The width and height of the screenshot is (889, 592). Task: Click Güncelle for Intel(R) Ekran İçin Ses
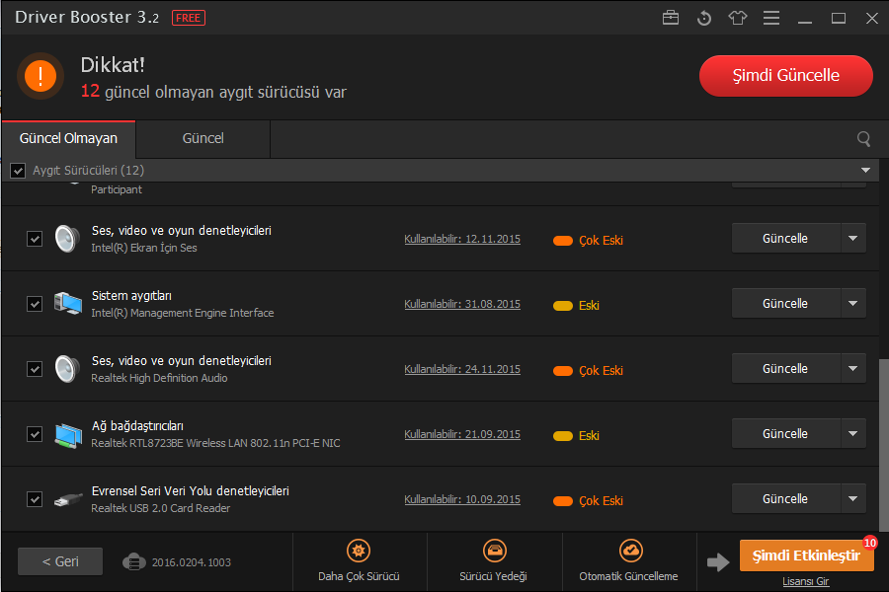pos(786,238)
